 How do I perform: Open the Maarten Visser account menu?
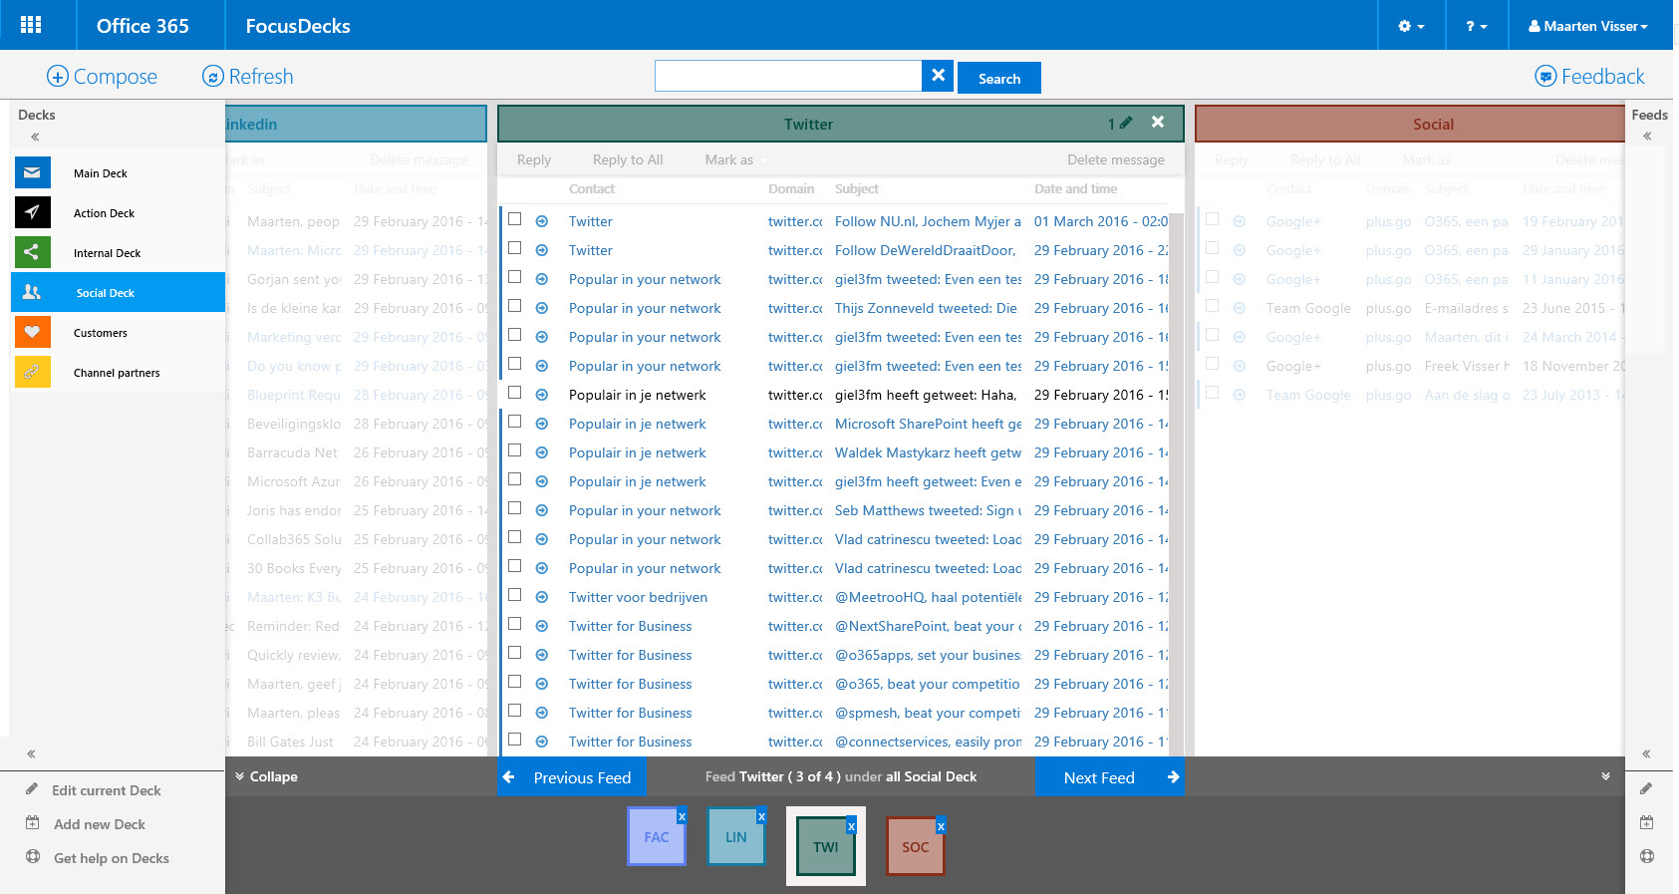[1588, 26]
